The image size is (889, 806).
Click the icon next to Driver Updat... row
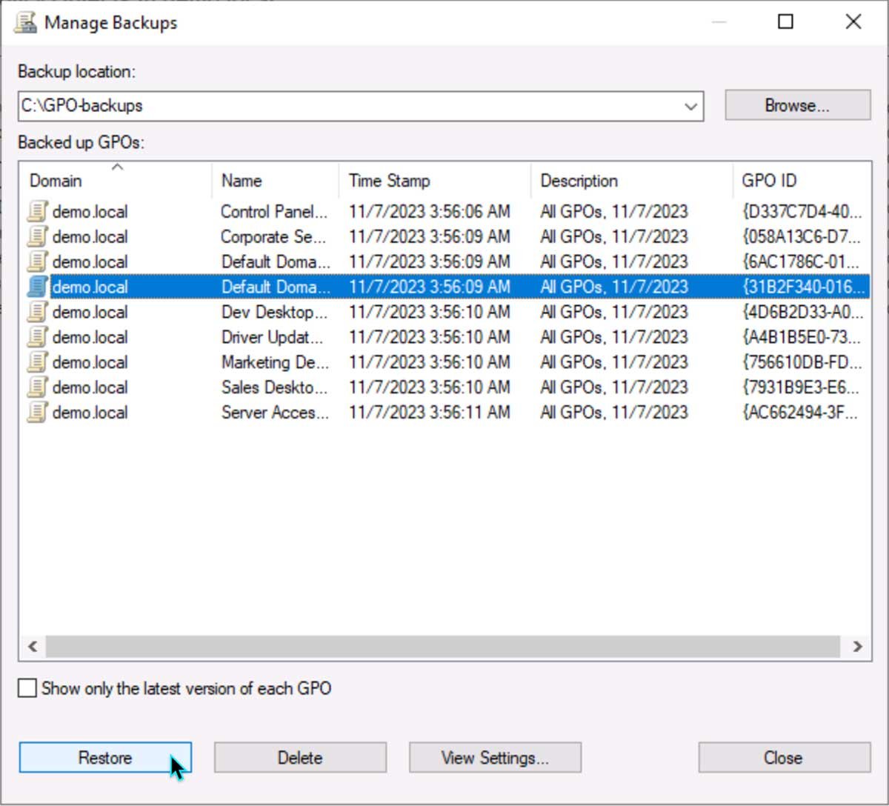(x=36, y=338)
